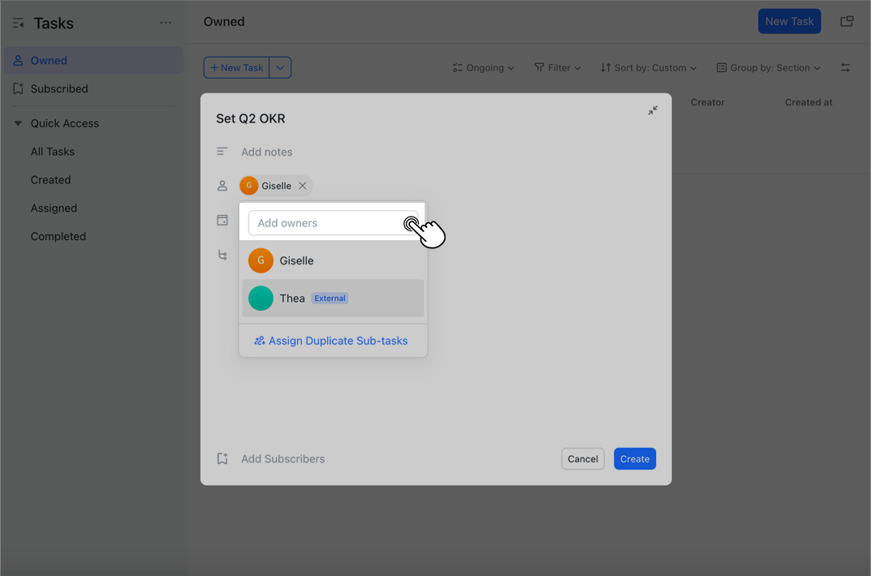Select the Add notes icon in the dialog
Viewport: 871px width, 576px height.
point(222,151)
